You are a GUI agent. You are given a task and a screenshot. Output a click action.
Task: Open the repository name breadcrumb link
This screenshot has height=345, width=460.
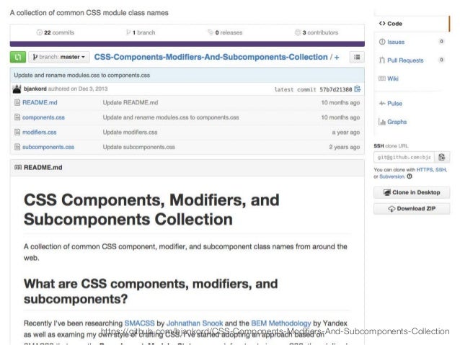tap(211, 57)
